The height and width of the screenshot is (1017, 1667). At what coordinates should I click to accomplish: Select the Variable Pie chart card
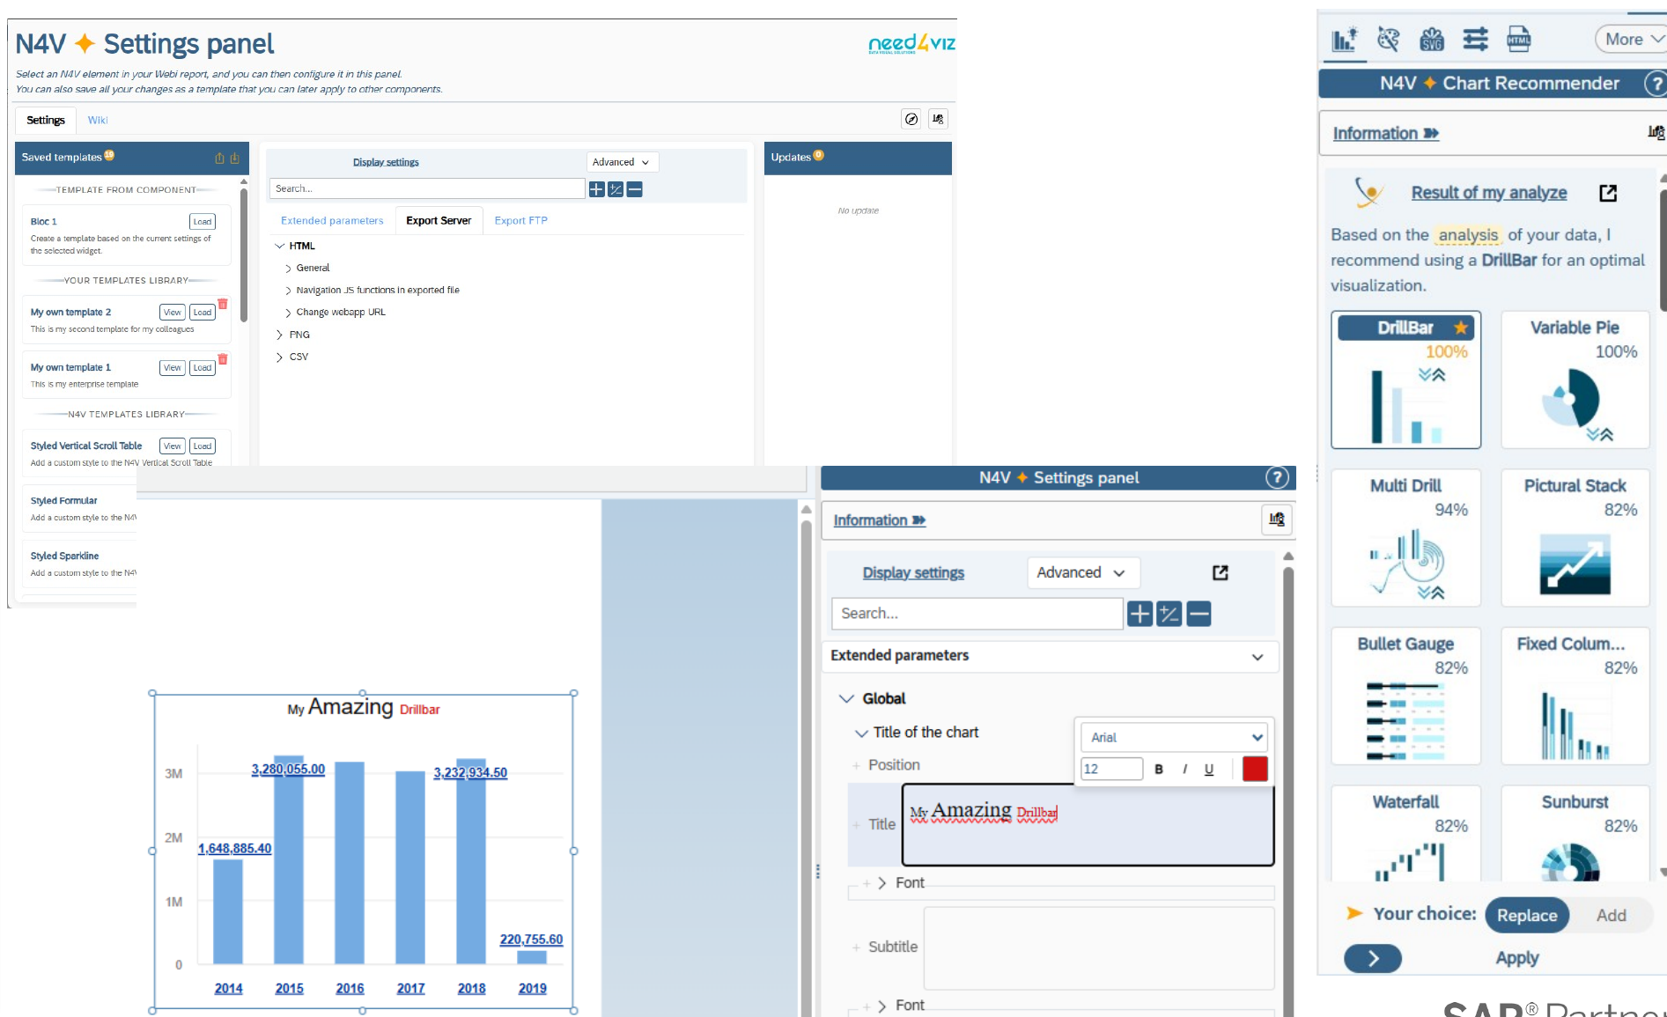1575,380
